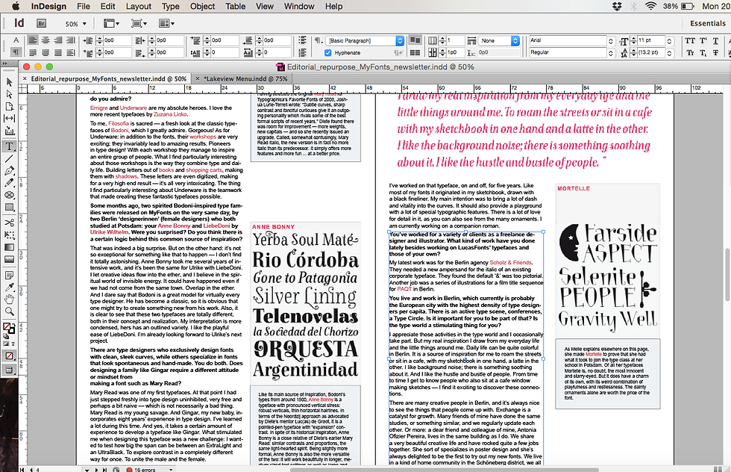Open the Essentials workspace switcher
The image size is (731, 472).
click(x=707, y=23)
